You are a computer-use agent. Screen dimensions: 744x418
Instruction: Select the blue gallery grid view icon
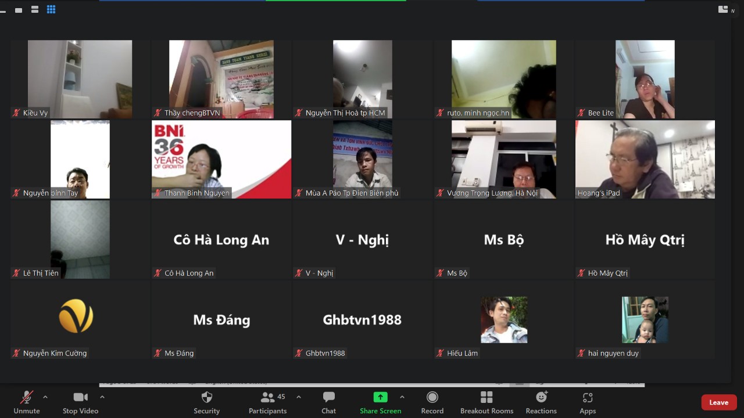pyautogui.click(x=51, y=9)
